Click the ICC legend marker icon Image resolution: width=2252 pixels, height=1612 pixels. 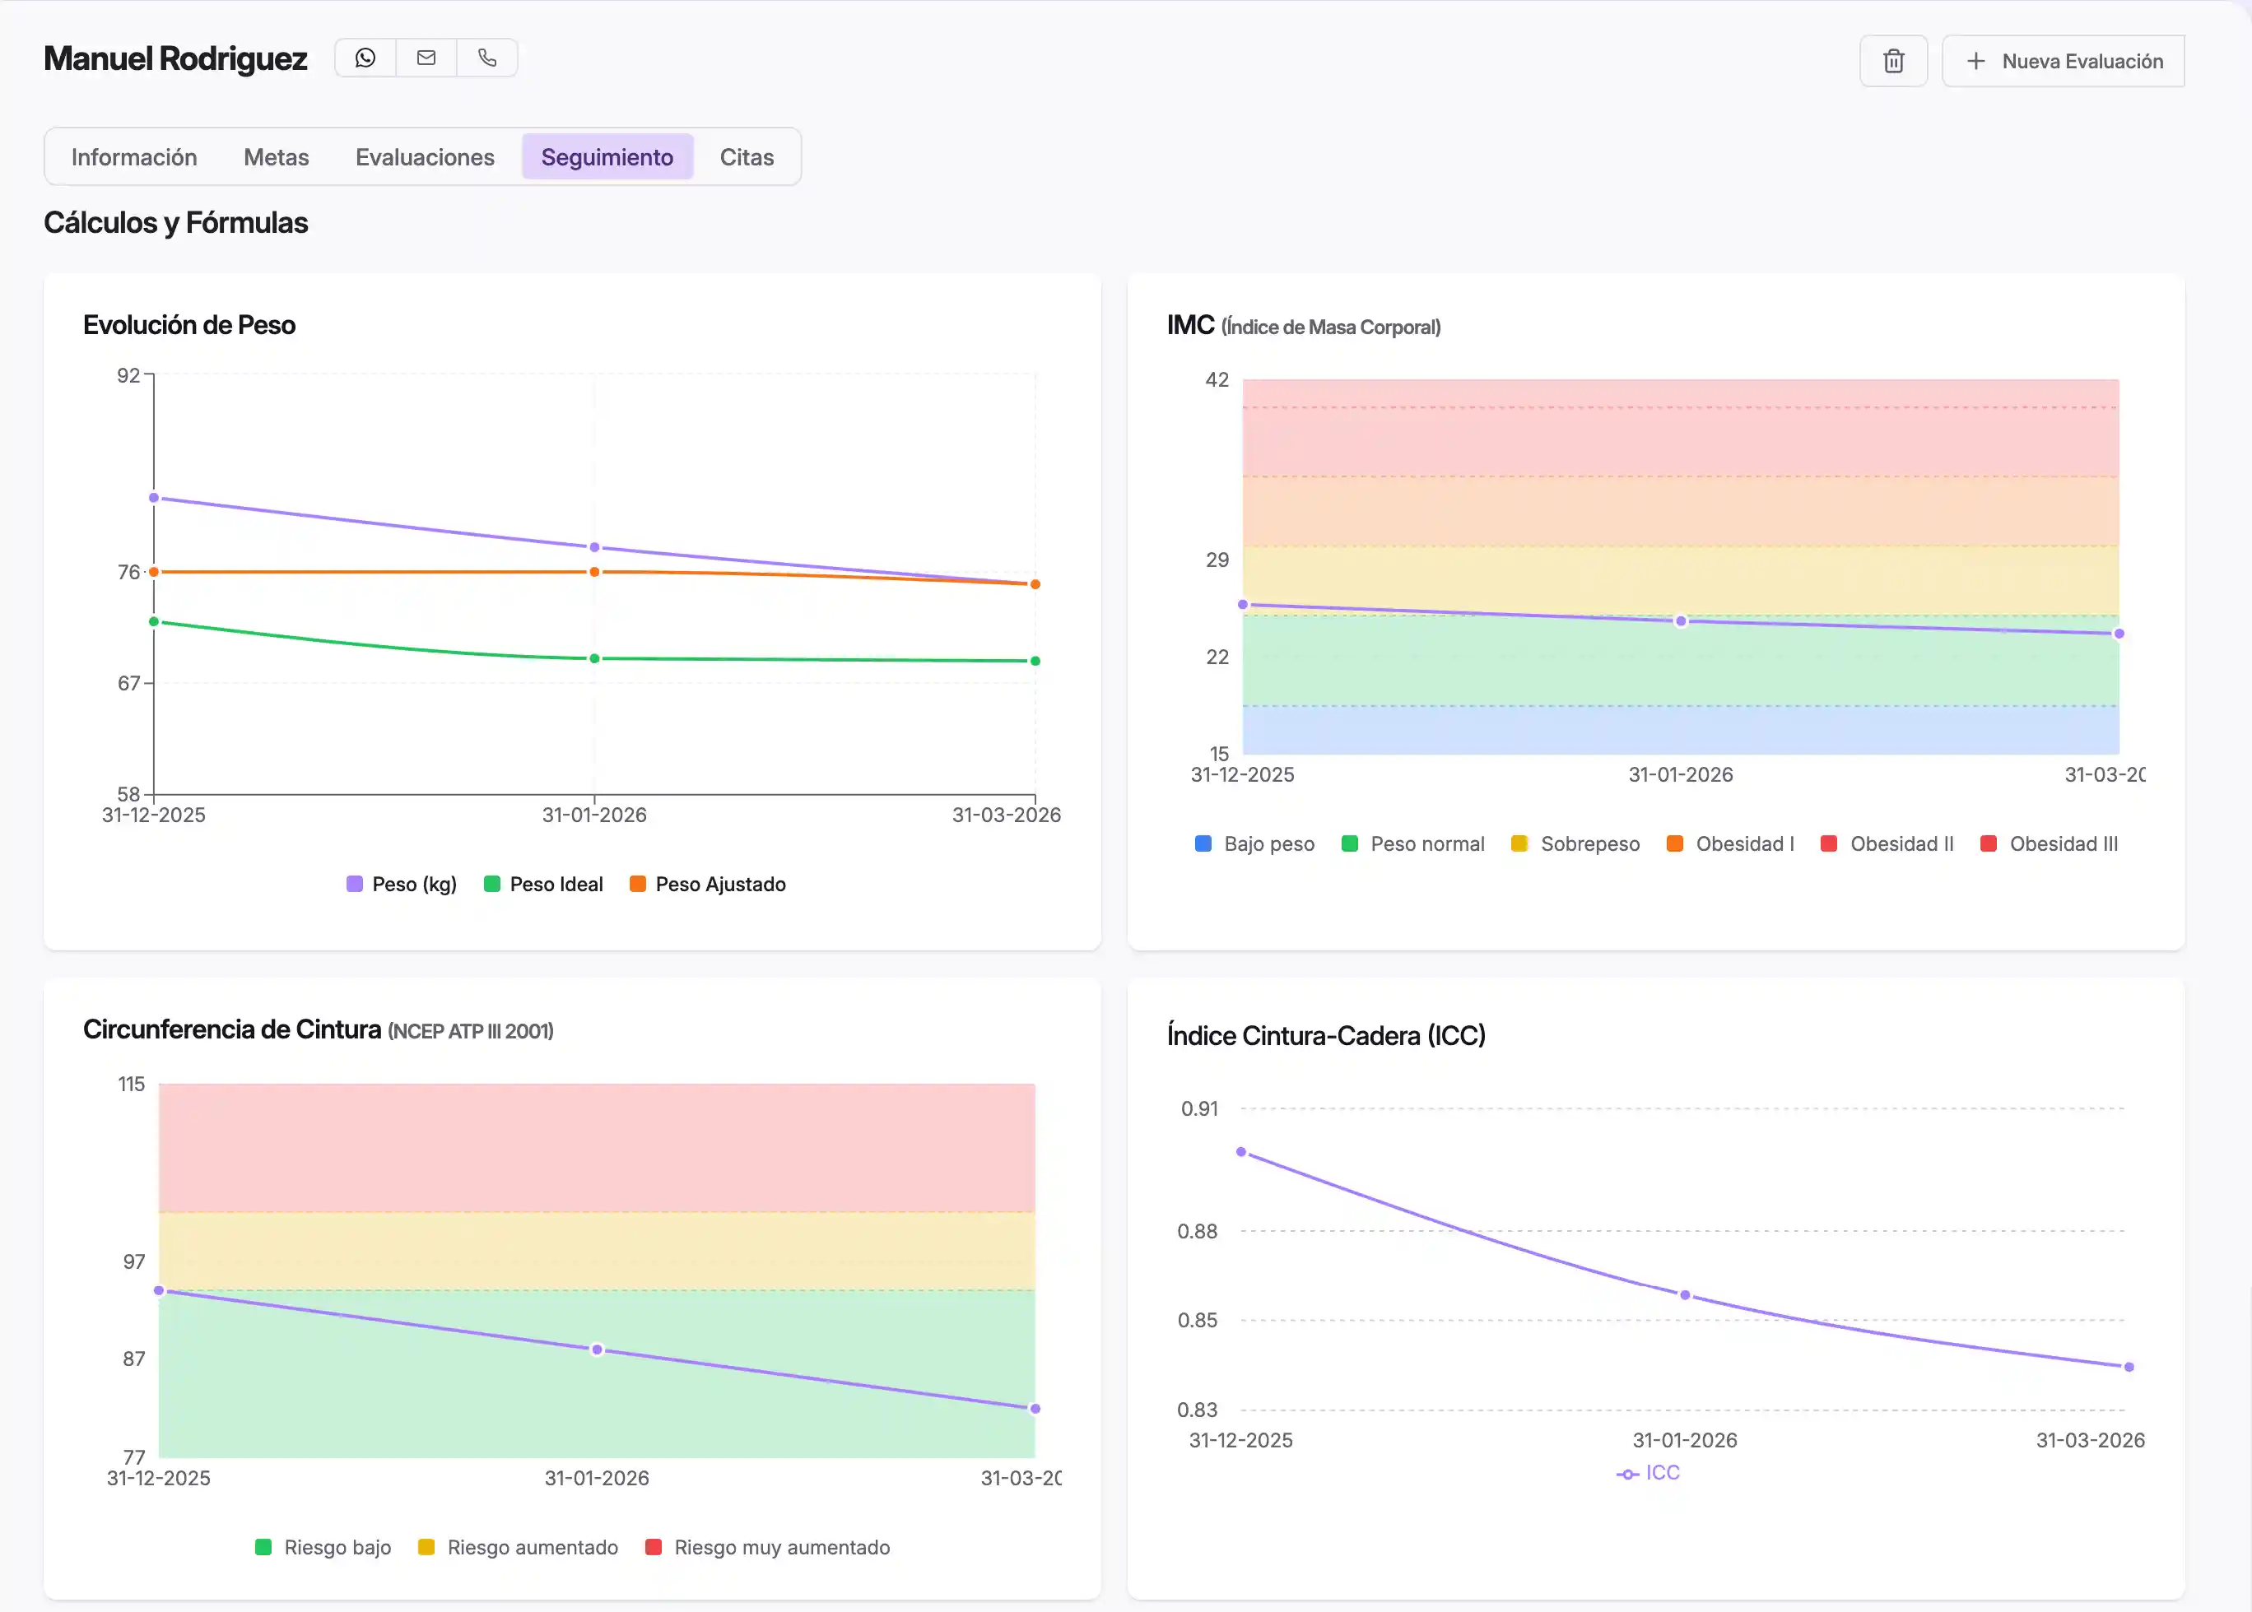click(1626, 1474)
